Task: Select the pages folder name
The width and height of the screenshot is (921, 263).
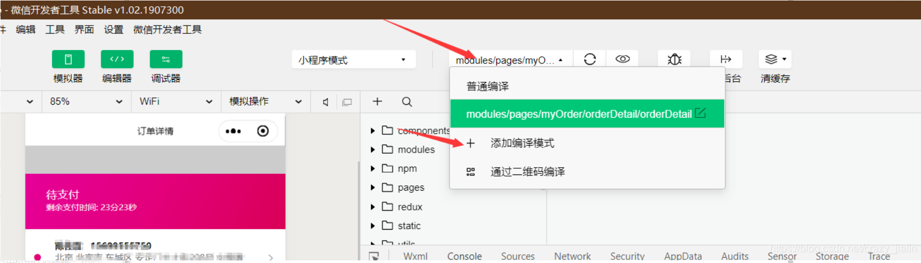Action: point(411,187)
